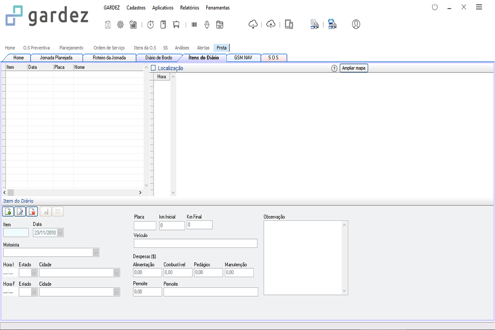Click the horizontal scrollbar right arrow of item list
This screenshot has height=330, width=495.
click(x=140, y=192)
